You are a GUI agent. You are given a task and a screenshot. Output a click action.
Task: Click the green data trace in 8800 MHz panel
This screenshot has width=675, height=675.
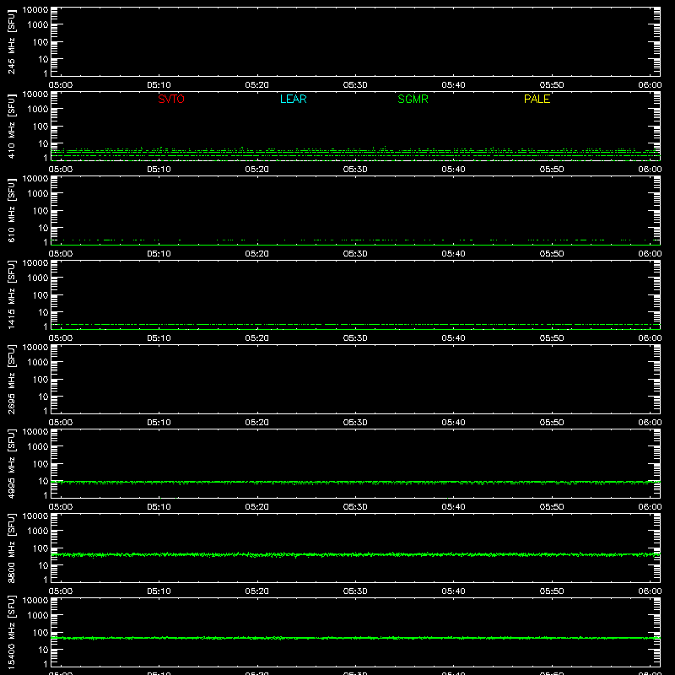355,555
